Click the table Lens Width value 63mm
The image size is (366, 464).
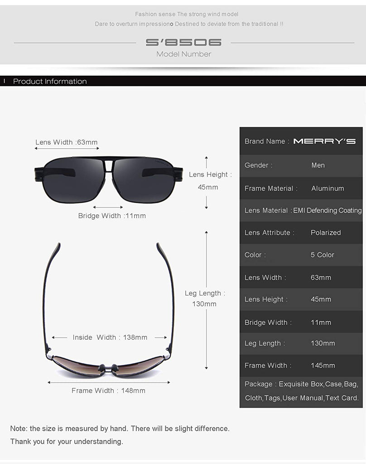pos(321,278)
